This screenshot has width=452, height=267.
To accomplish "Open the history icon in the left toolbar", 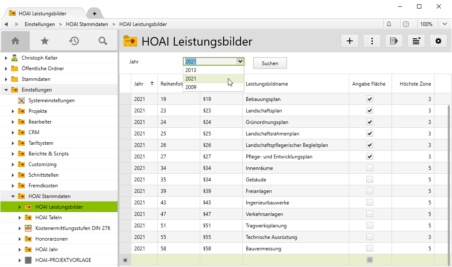I will click(74, 41).
